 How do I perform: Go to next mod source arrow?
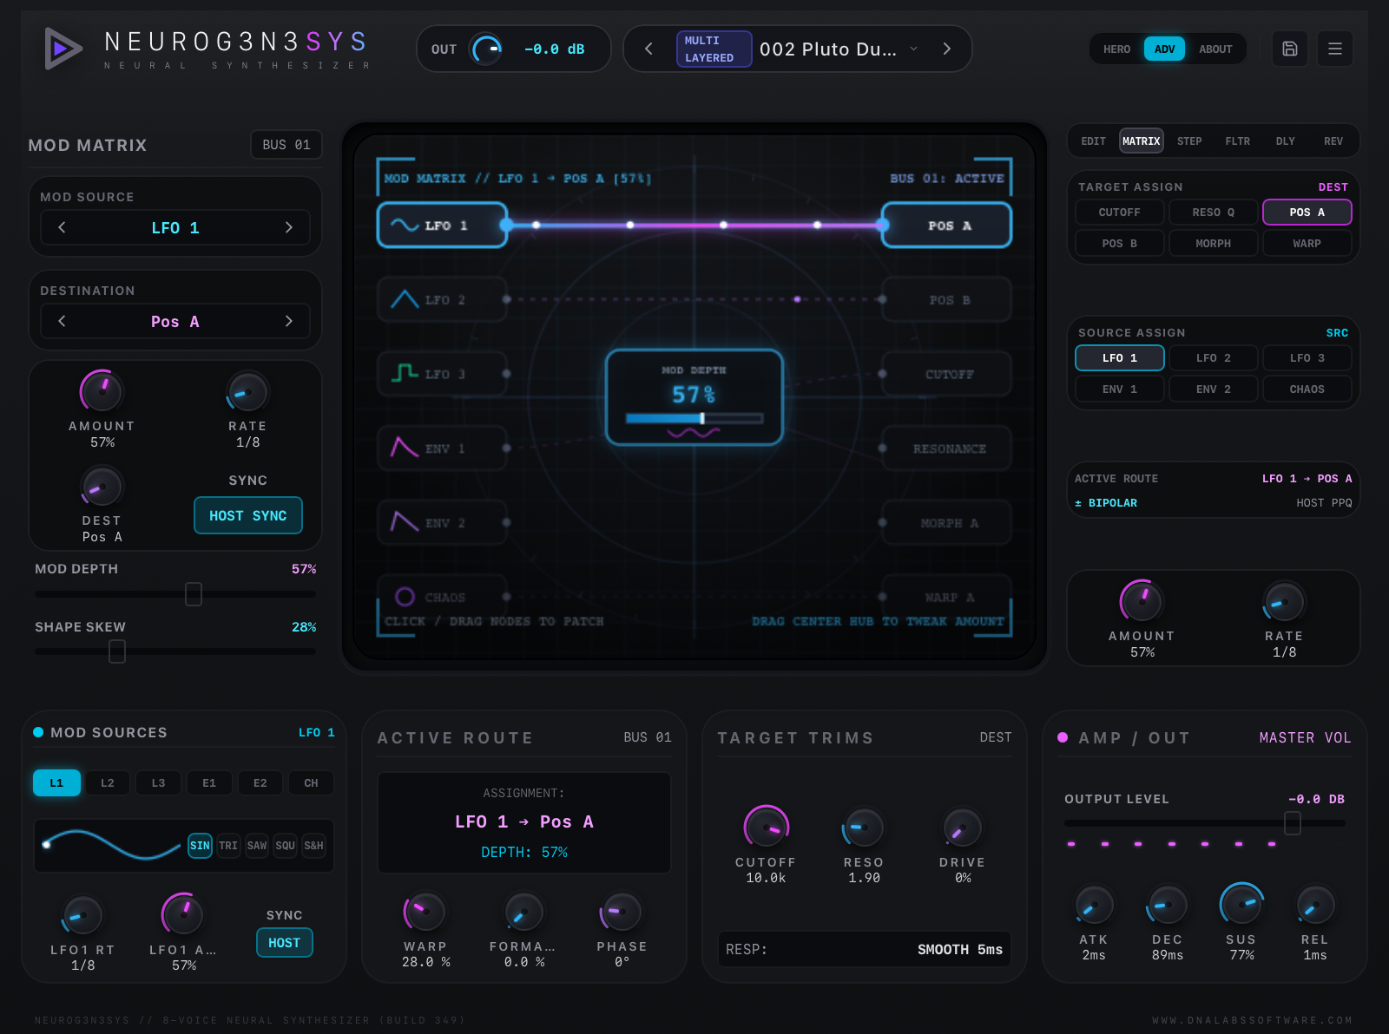point(288,227)
